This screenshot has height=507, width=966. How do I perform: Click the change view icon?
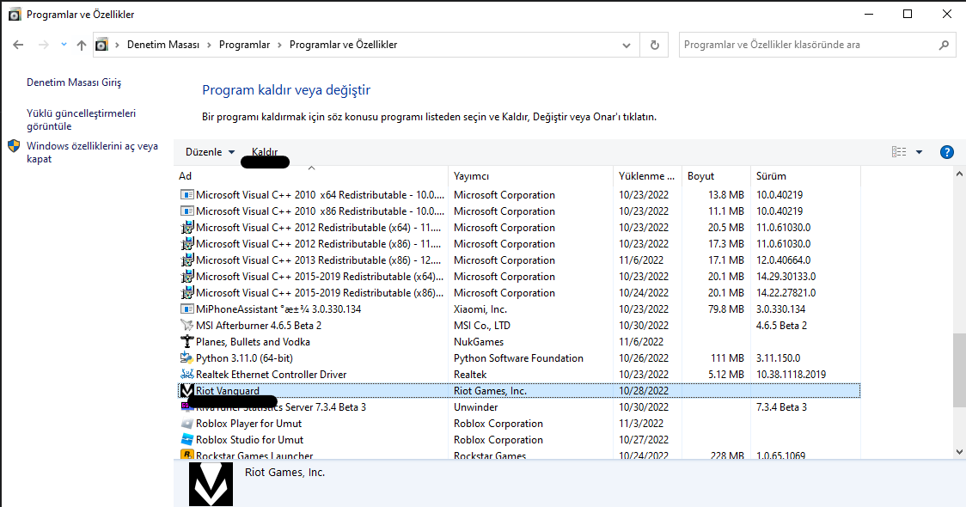[899, 151]
